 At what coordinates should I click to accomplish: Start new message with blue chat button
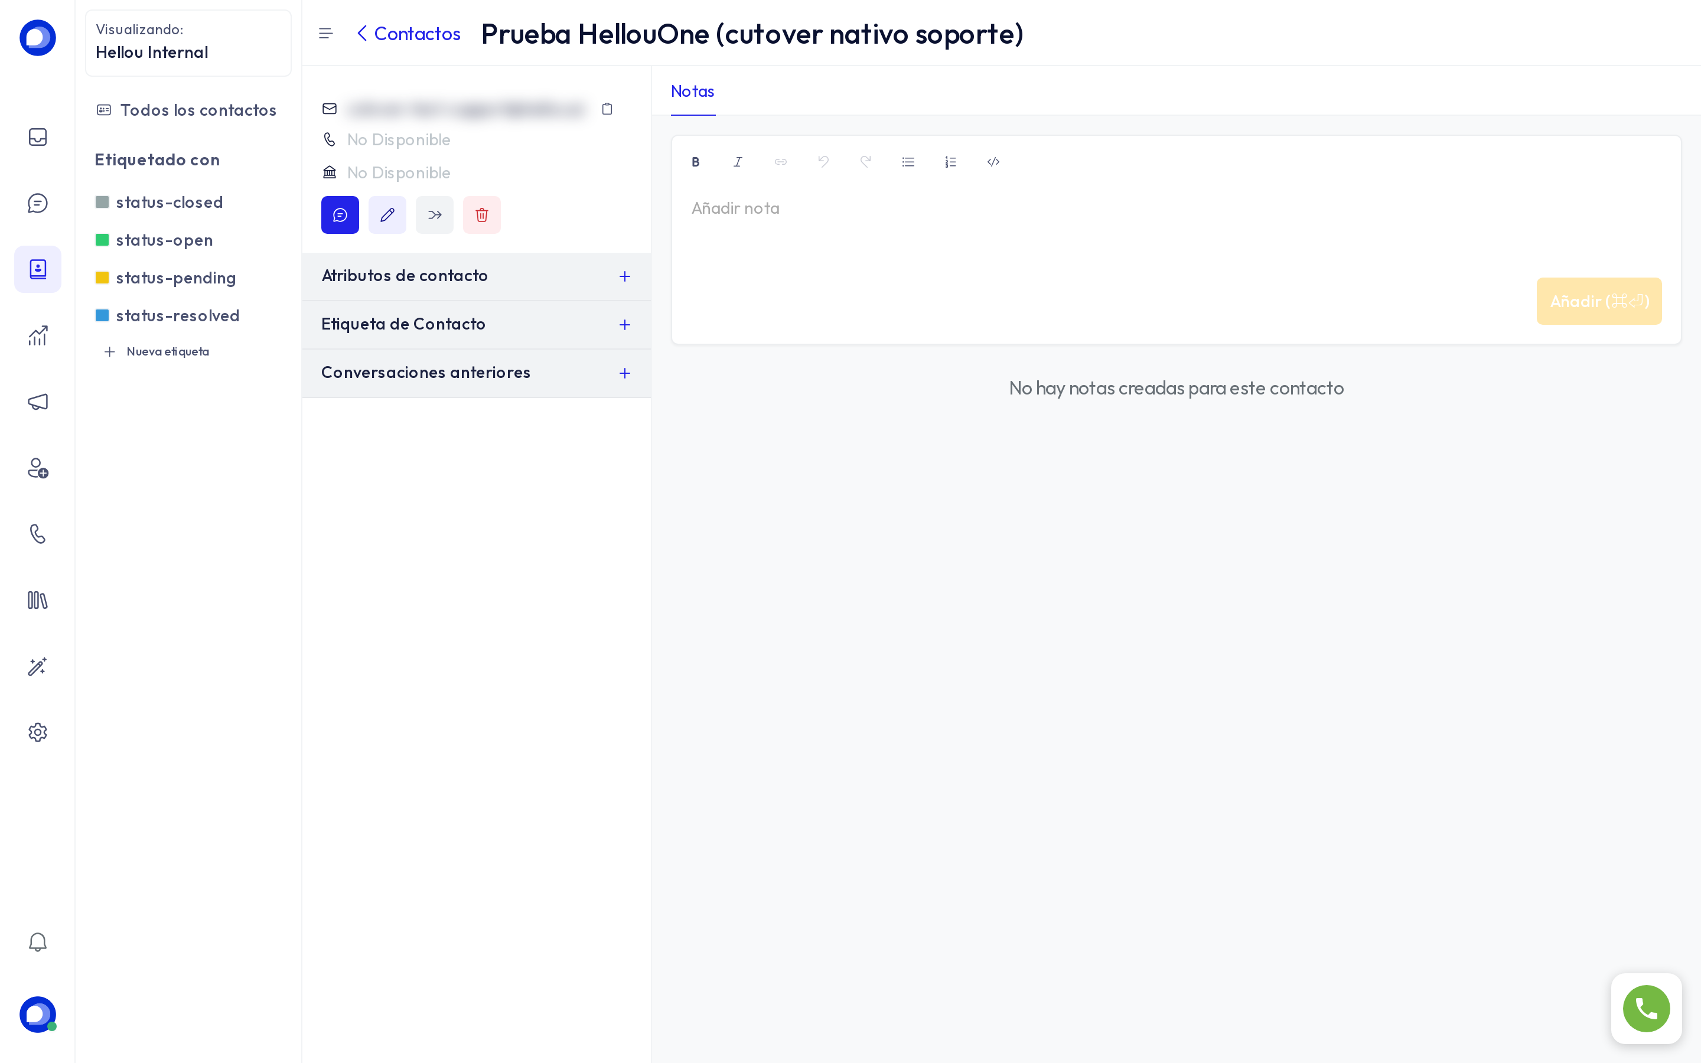pyautogui.click(x=340, y=215)
